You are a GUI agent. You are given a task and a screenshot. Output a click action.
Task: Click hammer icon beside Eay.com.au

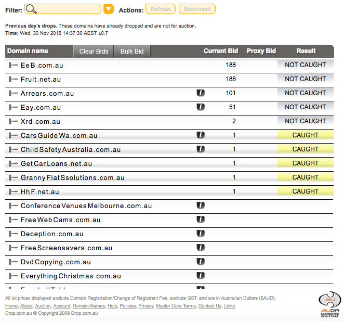(13, 108)
